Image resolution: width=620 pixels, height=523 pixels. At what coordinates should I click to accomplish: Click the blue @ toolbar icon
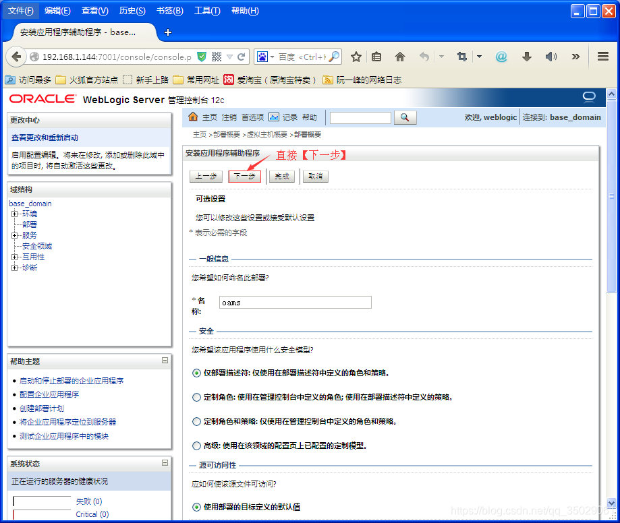tap(501, 57)
